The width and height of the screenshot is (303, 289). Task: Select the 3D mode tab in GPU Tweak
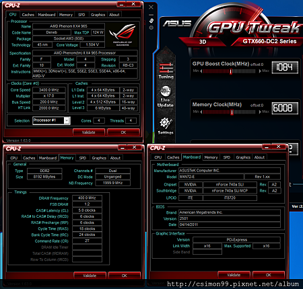pos(203,42)
